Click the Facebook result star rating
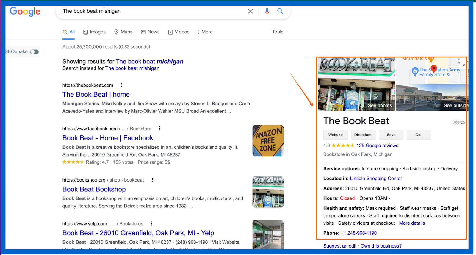The image size is (476, 255). click(x=73, y=162)
